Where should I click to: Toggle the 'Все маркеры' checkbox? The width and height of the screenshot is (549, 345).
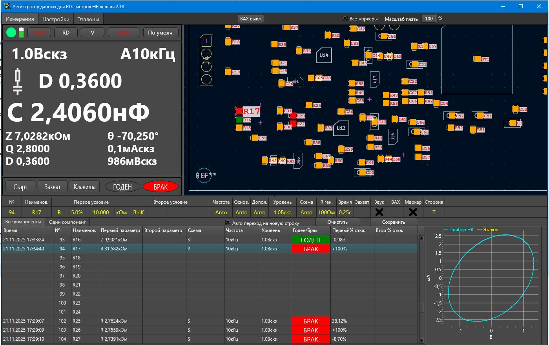click(345, 18)
